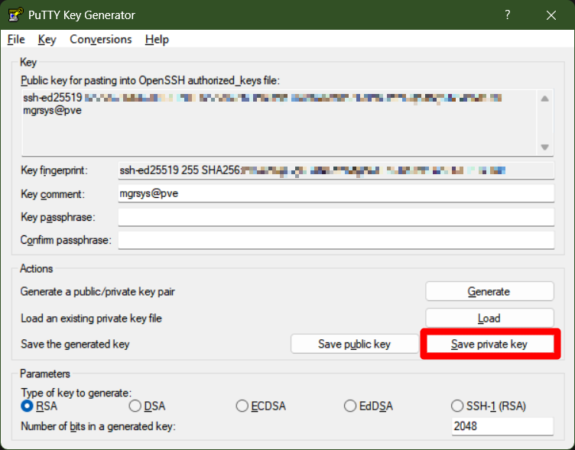Click 'Generate a public/private key pair' text
This screenshot has height=450, width=575.
[98, 292]
